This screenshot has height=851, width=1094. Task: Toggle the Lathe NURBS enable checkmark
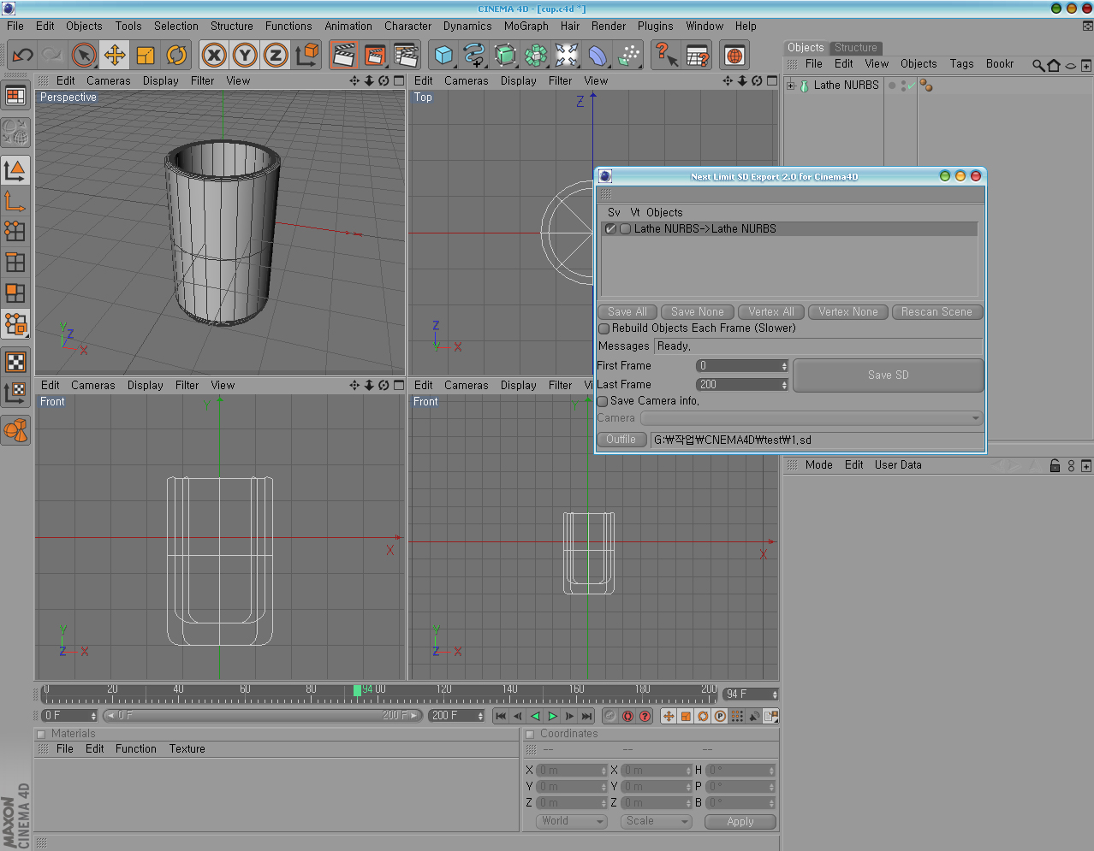tap(912, 85)
